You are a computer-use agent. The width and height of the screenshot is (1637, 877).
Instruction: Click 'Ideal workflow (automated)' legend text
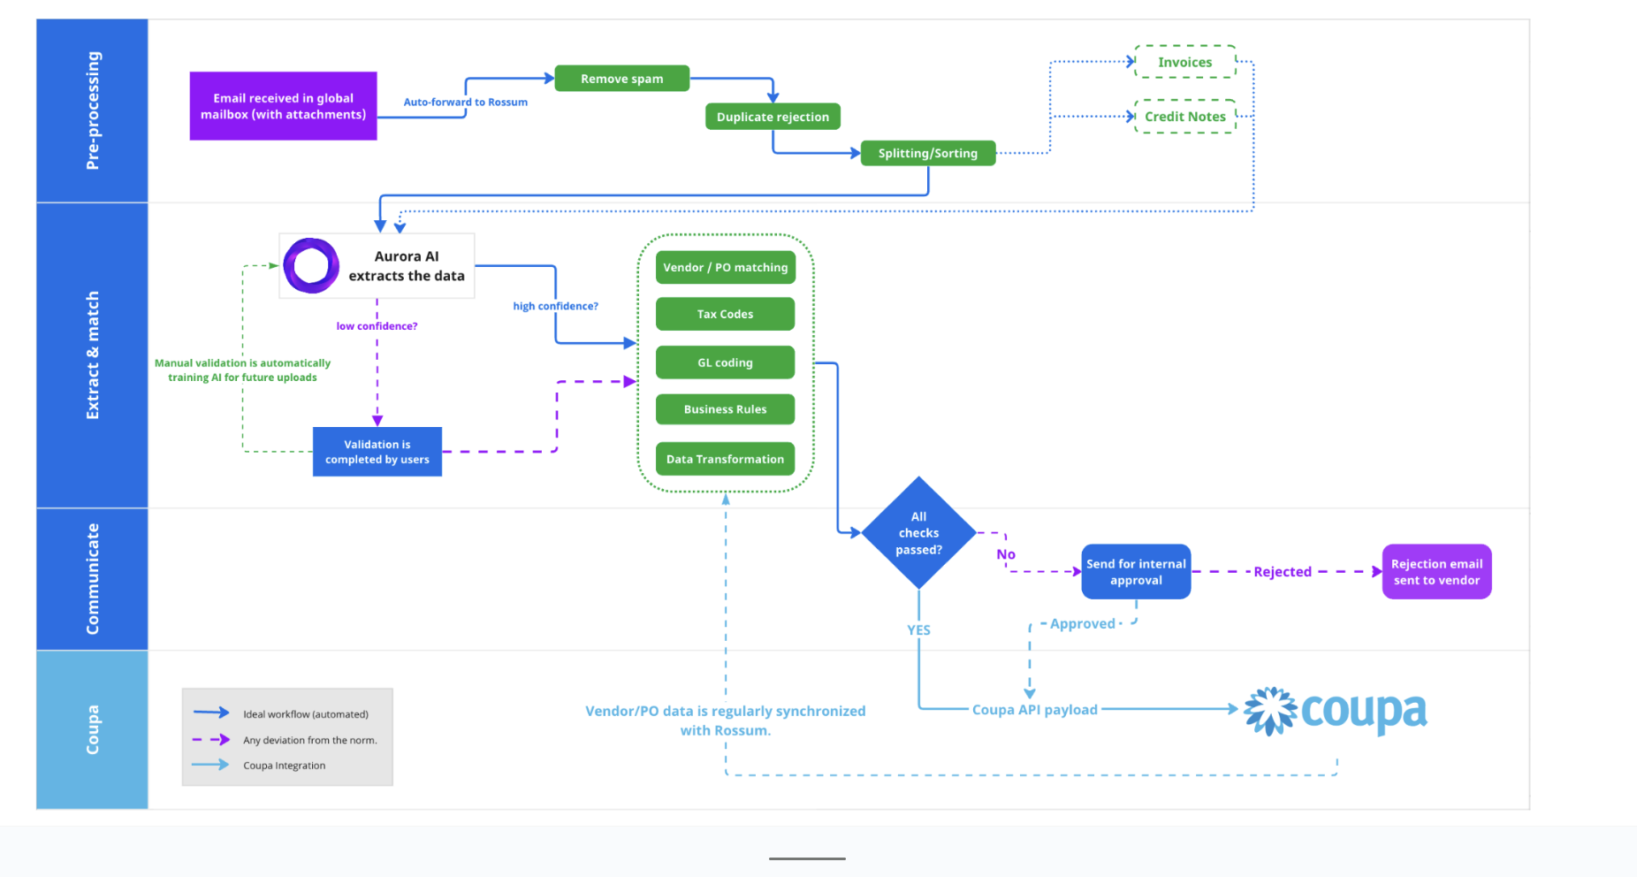[306, 714]
